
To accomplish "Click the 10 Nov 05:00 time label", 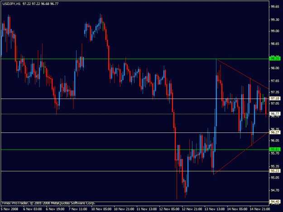I will 101,209.
